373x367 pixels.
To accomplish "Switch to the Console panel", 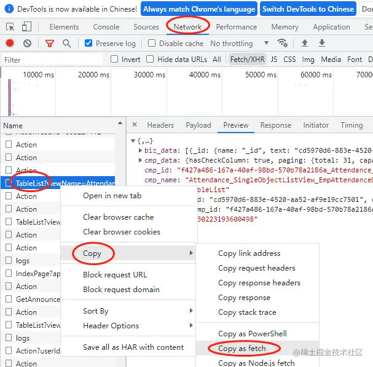I will 106,27.
